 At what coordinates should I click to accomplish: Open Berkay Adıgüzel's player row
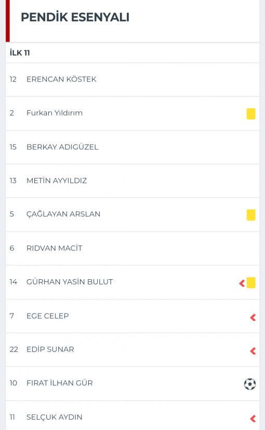(132, 147)
